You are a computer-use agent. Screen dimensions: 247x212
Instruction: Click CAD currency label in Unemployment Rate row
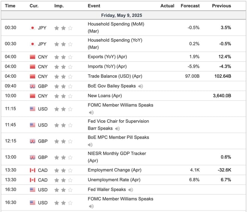(43, 180)
